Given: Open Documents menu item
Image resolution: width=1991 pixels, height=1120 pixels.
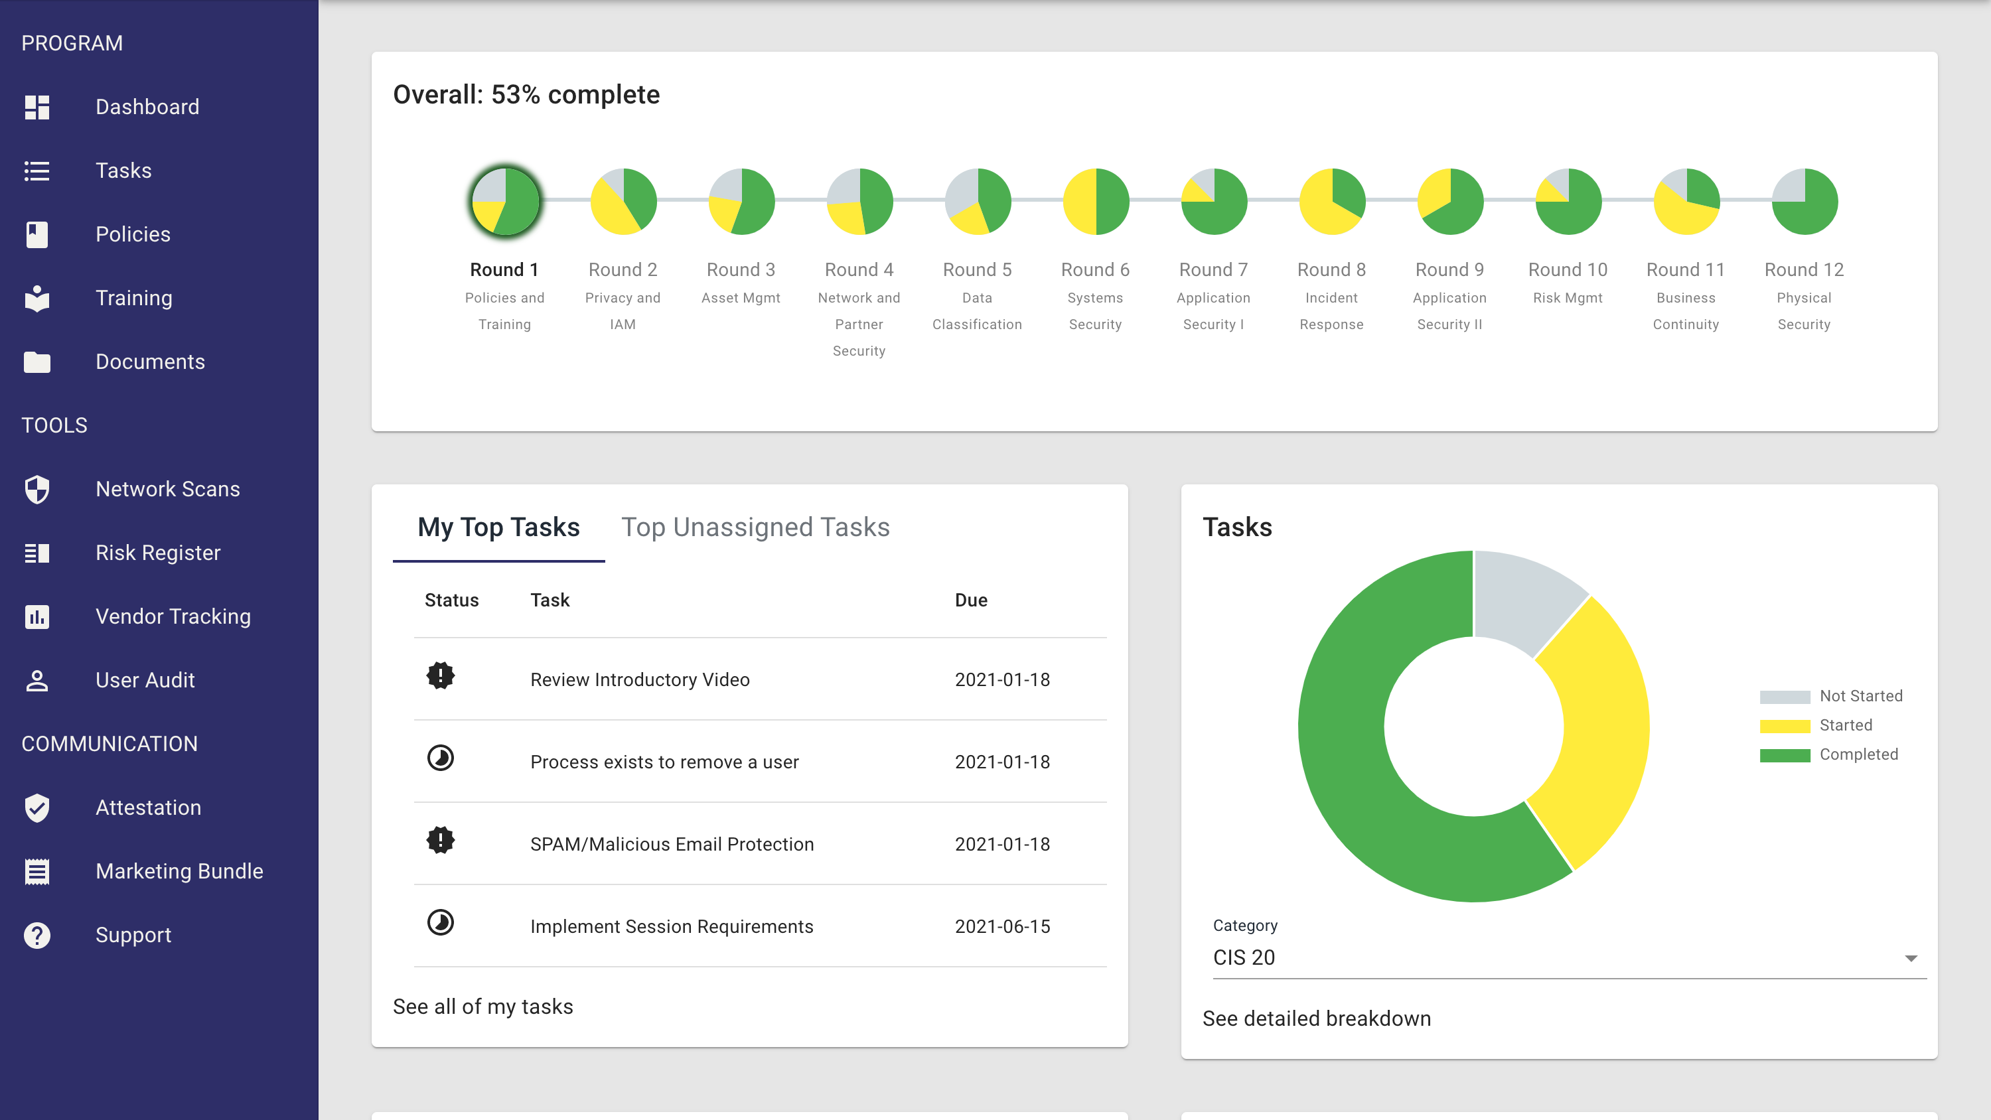Looking at the screenshot, I should (159, 362).
